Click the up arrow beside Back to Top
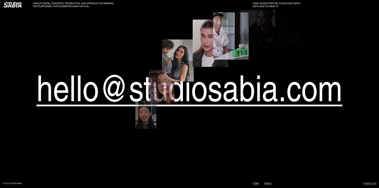The image size is (379, 188). pos(363,183)
